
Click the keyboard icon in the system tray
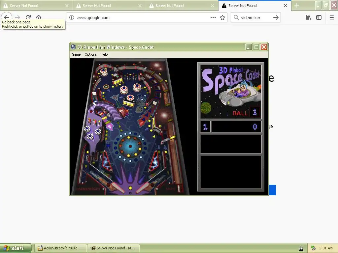tap(301, 248)
